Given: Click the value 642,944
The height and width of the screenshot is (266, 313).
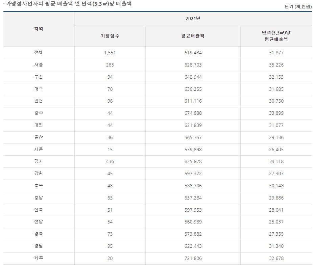Looking at the screenshot, I should click(193, 77).
